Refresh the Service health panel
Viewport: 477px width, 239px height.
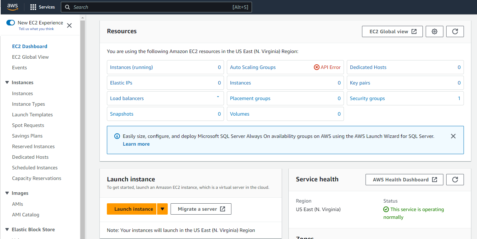tap(455, 180)
